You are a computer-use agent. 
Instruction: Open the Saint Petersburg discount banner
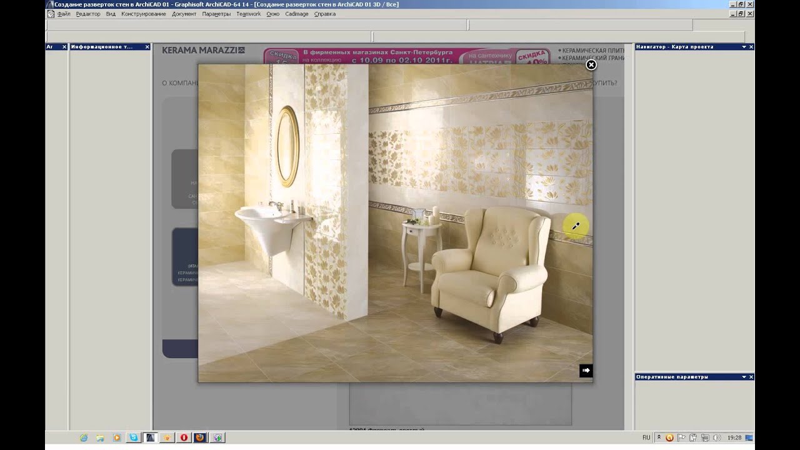(x=406, y=56)
